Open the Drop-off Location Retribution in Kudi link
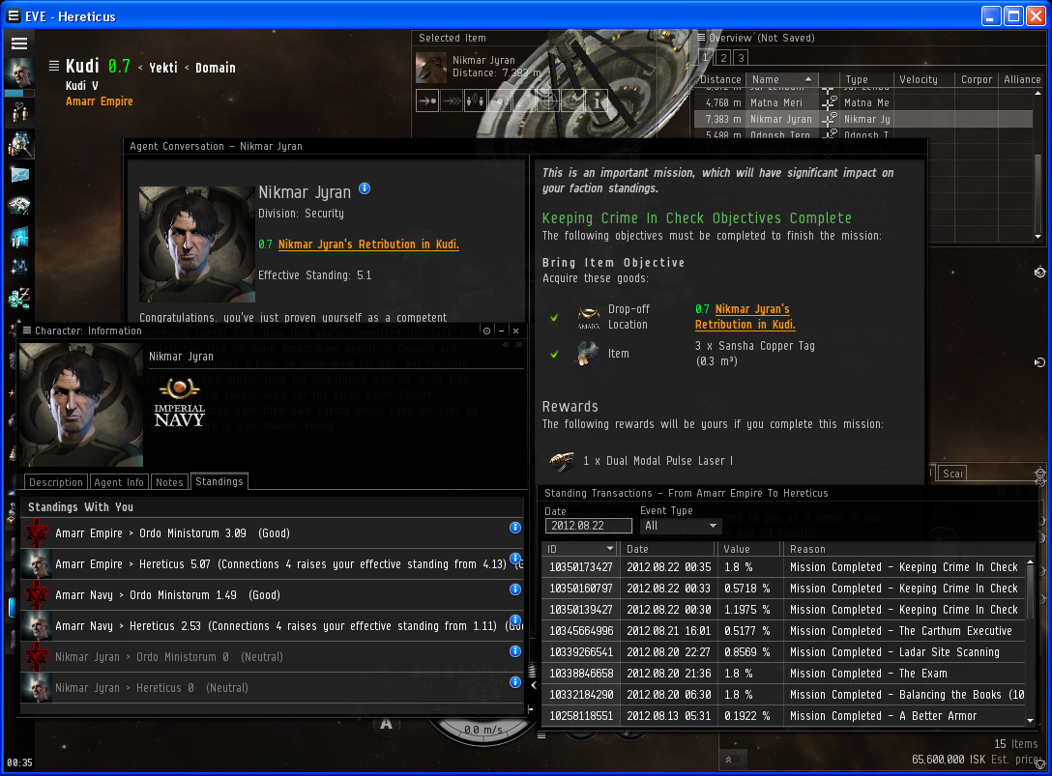 [745, 317]
